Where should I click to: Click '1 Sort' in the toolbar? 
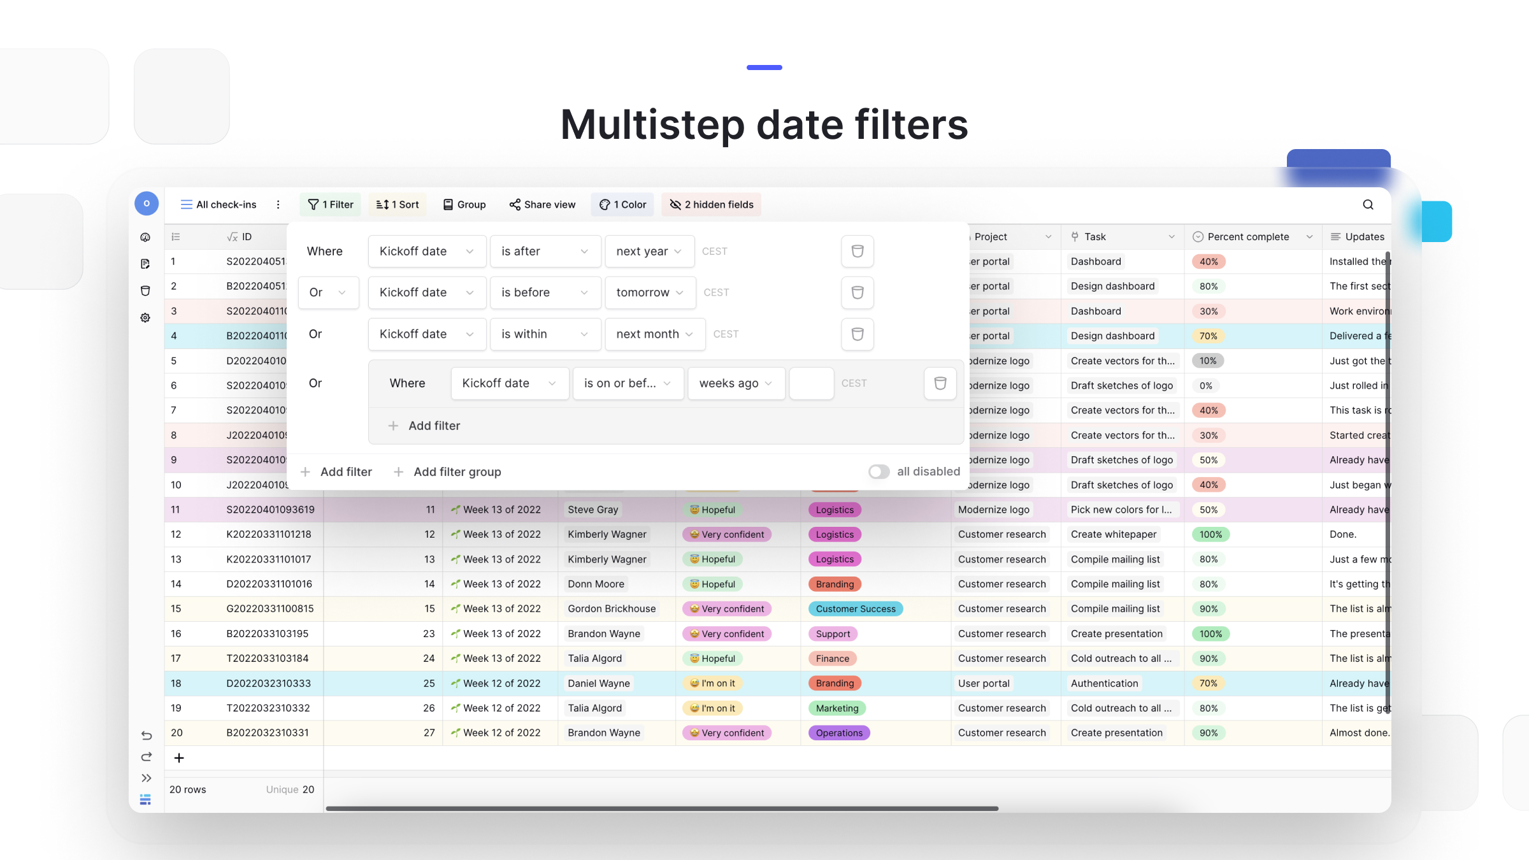[x=397, y=204]
